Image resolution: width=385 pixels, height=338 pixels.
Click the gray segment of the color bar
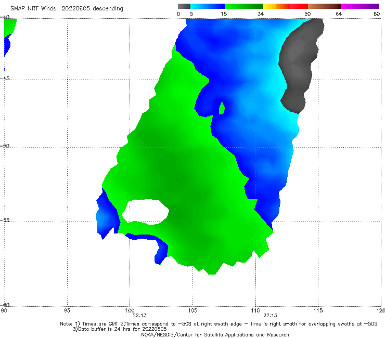click(x=184, y=6)
